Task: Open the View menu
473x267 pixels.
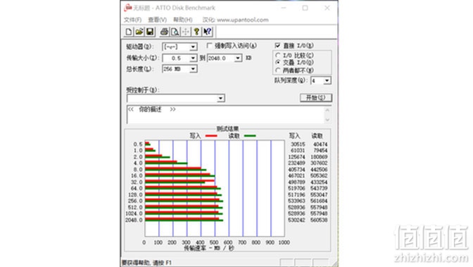Action: pos(157,20)
